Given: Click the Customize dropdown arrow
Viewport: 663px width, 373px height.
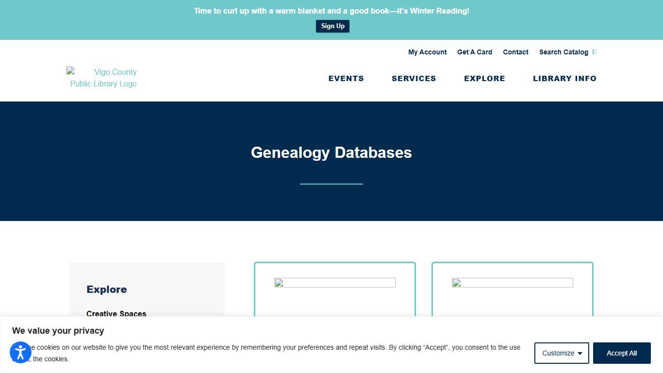Looking at the screenshot, I should pyautogui.click(x=579, y=354).
